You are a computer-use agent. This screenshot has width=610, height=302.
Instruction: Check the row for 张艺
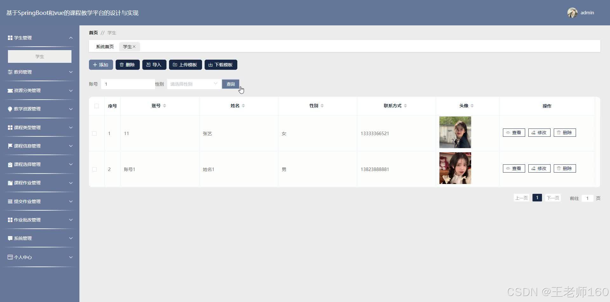(94, 134)
